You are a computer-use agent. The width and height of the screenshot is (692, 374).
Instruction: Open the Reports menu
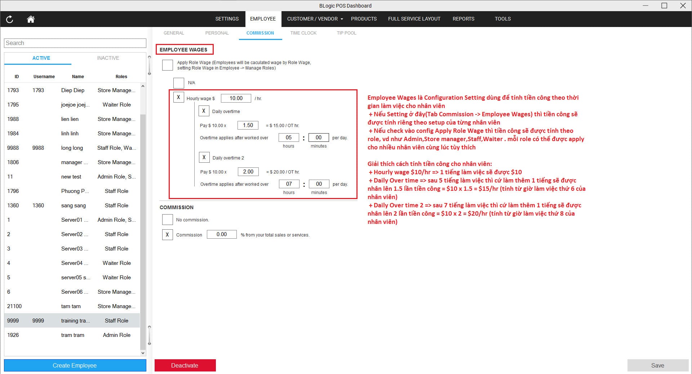[x=463, y=19]
